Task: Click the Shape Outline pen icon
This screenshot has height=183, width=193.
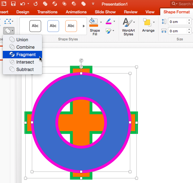Action: tap(109, 22)
